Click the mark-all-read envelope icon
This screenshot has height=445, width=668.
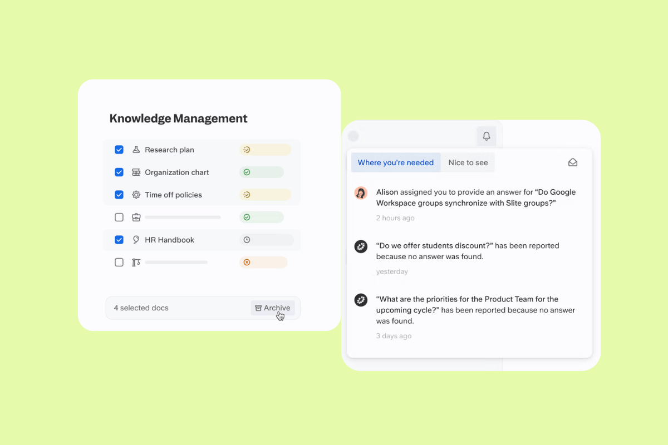[x=573, y=162]
